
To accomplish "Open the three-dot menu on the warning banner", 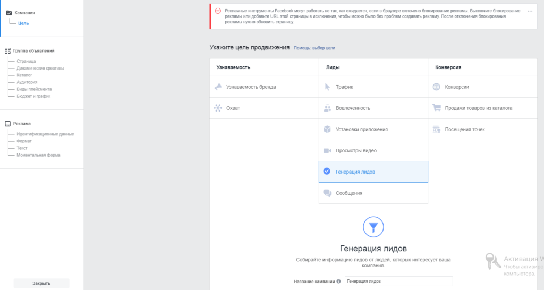I will (x=530, y=11).
